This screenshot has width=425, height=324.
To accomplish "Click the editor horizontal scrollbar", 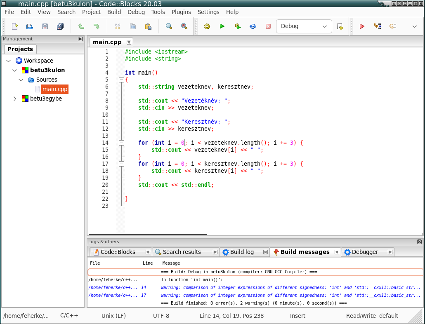I will (x=148, y=234).
